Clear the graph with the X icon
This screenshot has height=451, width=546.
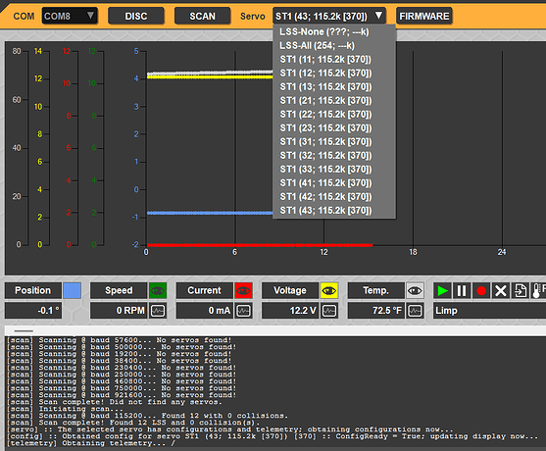click(501, 290)
